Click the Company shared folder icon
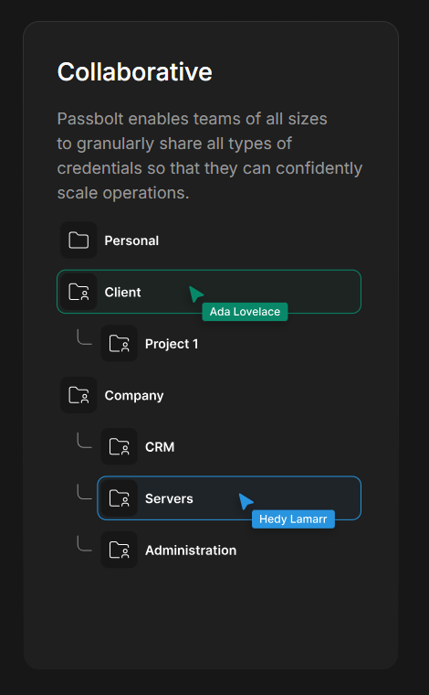Viewport: 429px width, 695px height. point(78,395)
